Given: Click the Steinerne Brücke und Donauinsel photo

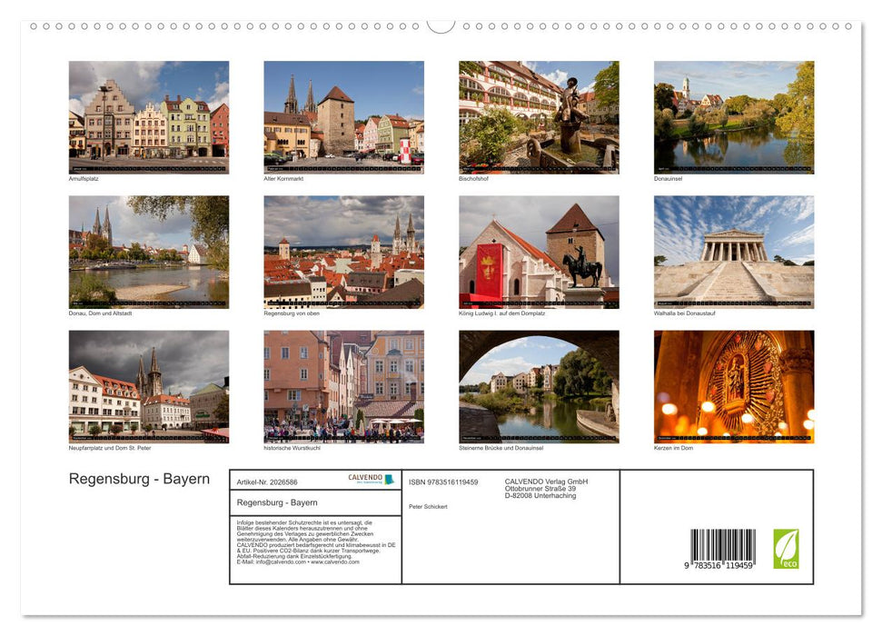Looking at the screenshot, I should tap(538, 387).
